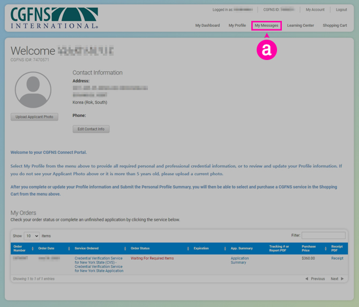Sort table by Order Date column
This screenshot has height=307, width=359.
tap(54, 249)
